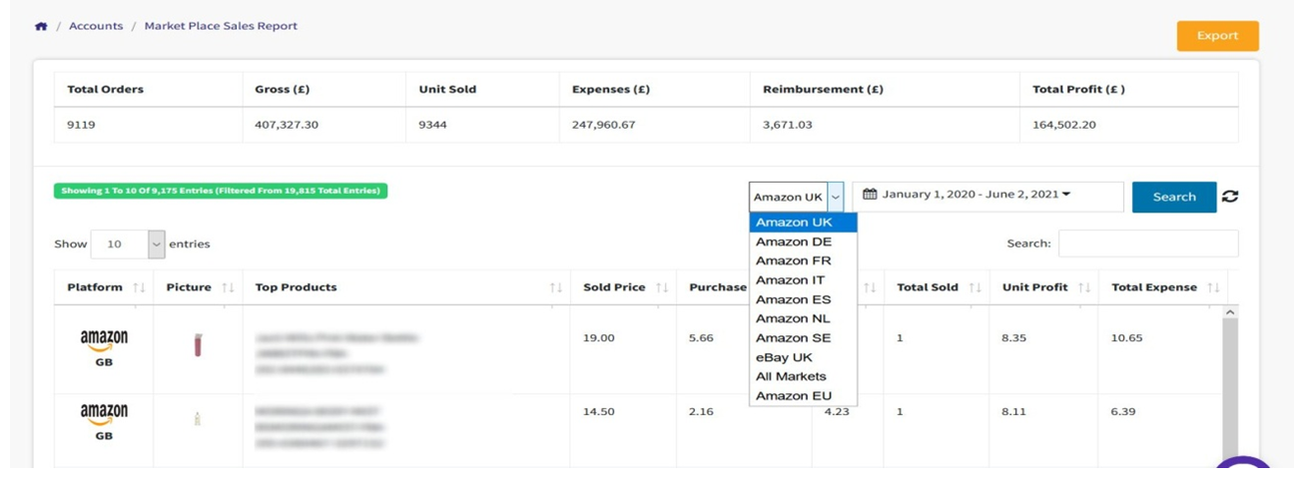Select Amazon DE from marketplace list
Viewport: 1307px width, 492px height.
(803, 242)
